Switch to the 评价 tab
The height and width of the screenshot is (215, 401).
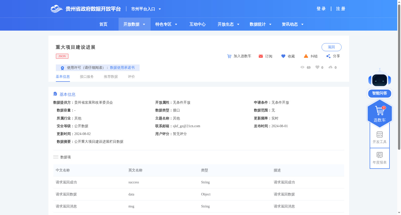point(131,77)
